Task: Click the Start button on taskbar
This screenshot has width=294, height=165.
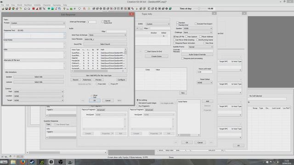Action: (4, 162)
